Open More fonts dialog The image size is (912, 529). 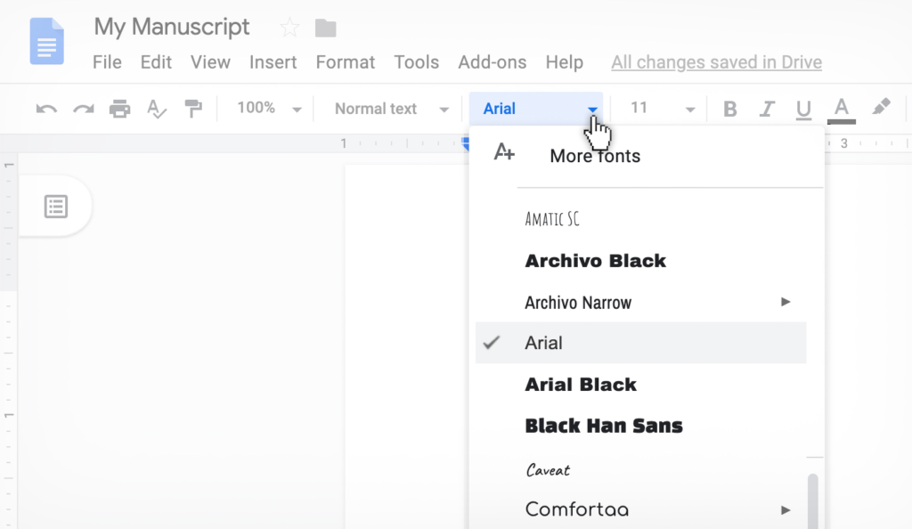[595, 156]
